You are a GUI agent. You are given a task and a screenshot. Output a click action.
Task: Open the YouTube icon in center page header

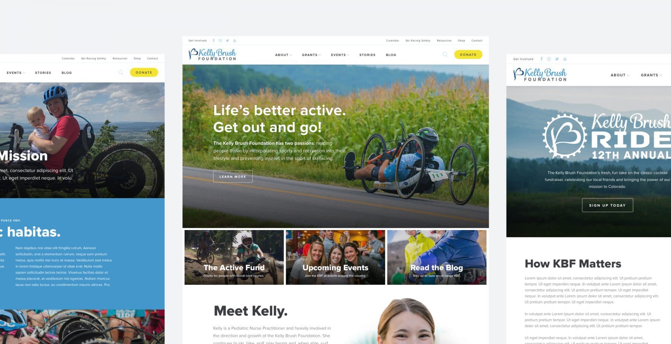click(234, 41)
